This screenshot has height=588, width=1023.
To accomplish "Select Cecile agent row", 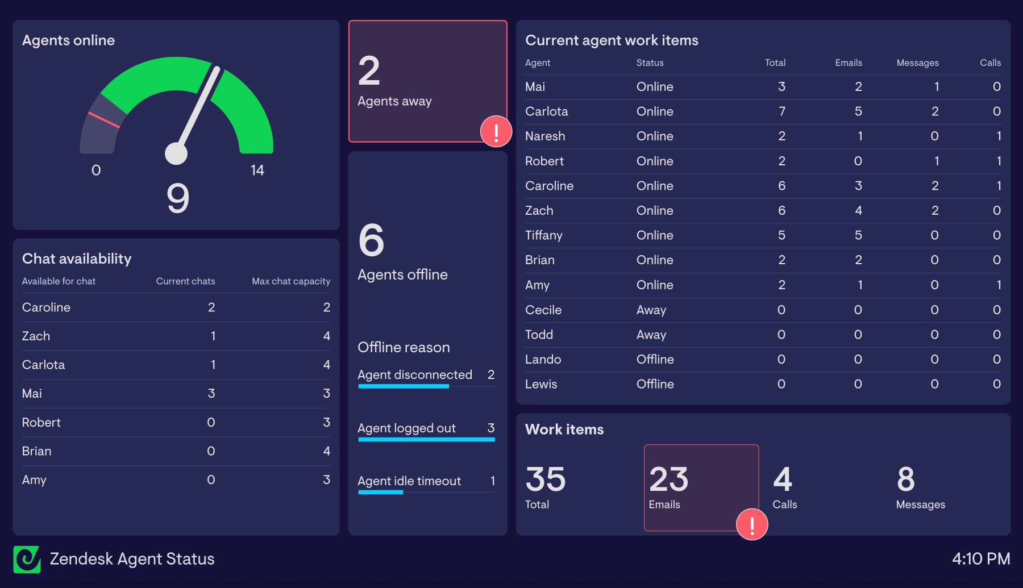I will pyautogui.click(x=763, y=310).
